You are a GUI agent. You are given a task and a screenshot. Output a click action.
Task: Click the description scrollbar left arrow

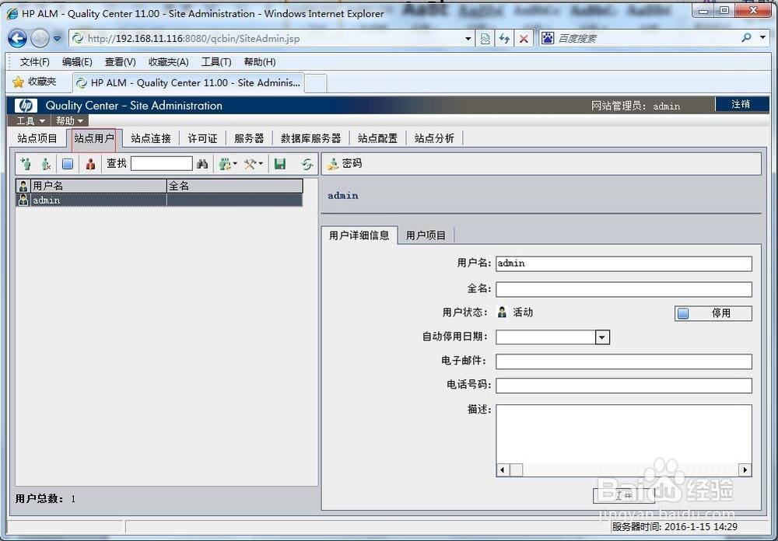(503, 470)
